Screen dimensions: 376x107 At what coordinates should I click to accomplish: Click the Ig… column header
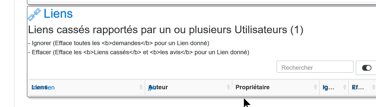click(334, 87)
